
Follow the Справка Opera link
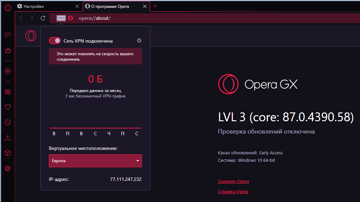(233, 192)
